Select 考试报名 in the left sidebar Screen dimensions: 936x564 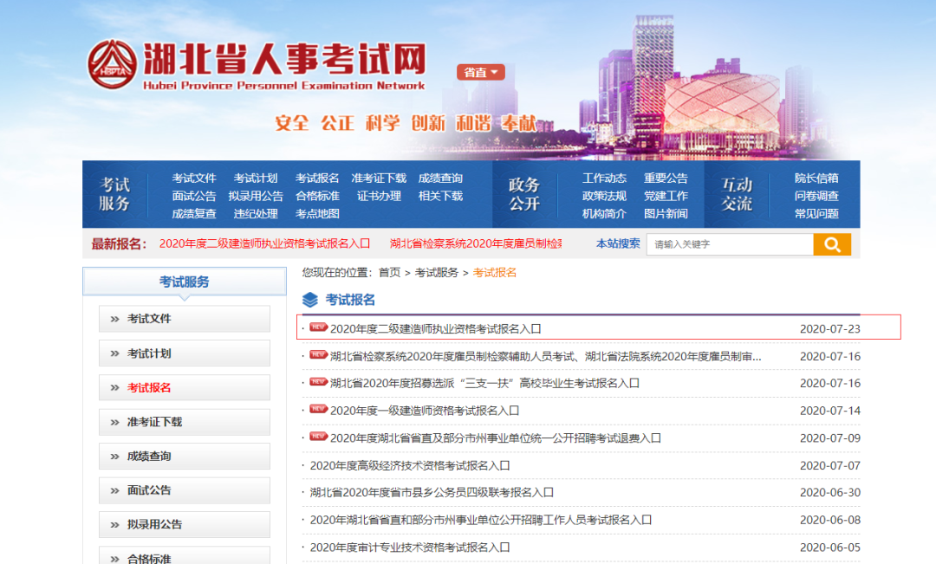point(185,387)
